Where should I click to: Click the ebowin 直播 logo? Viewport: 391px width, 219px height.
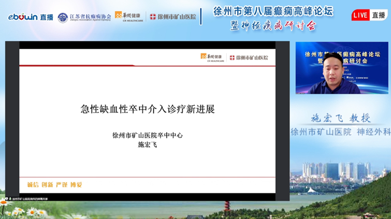[x=30, y=17]
